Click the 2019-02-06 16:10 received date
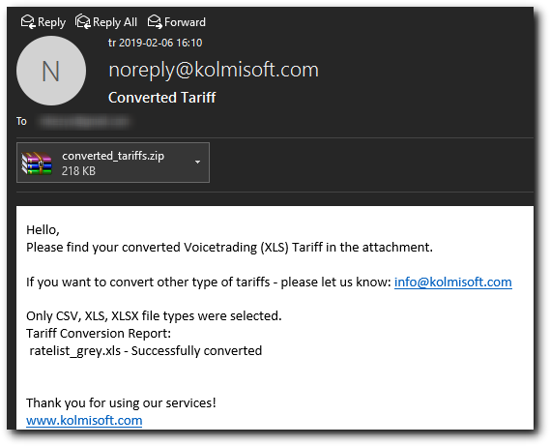This screenshot has height=446, width=550. point(160,43)
